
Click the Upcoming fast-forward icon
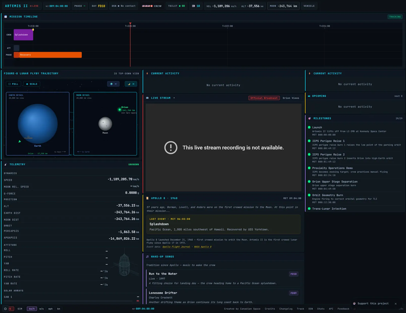[309, 96]
